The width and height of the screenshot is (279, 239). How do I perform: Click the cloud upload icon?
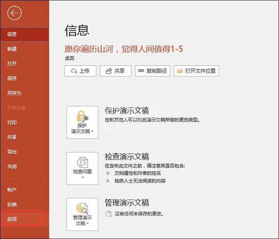pyautogui.click(x=74, y=71)
